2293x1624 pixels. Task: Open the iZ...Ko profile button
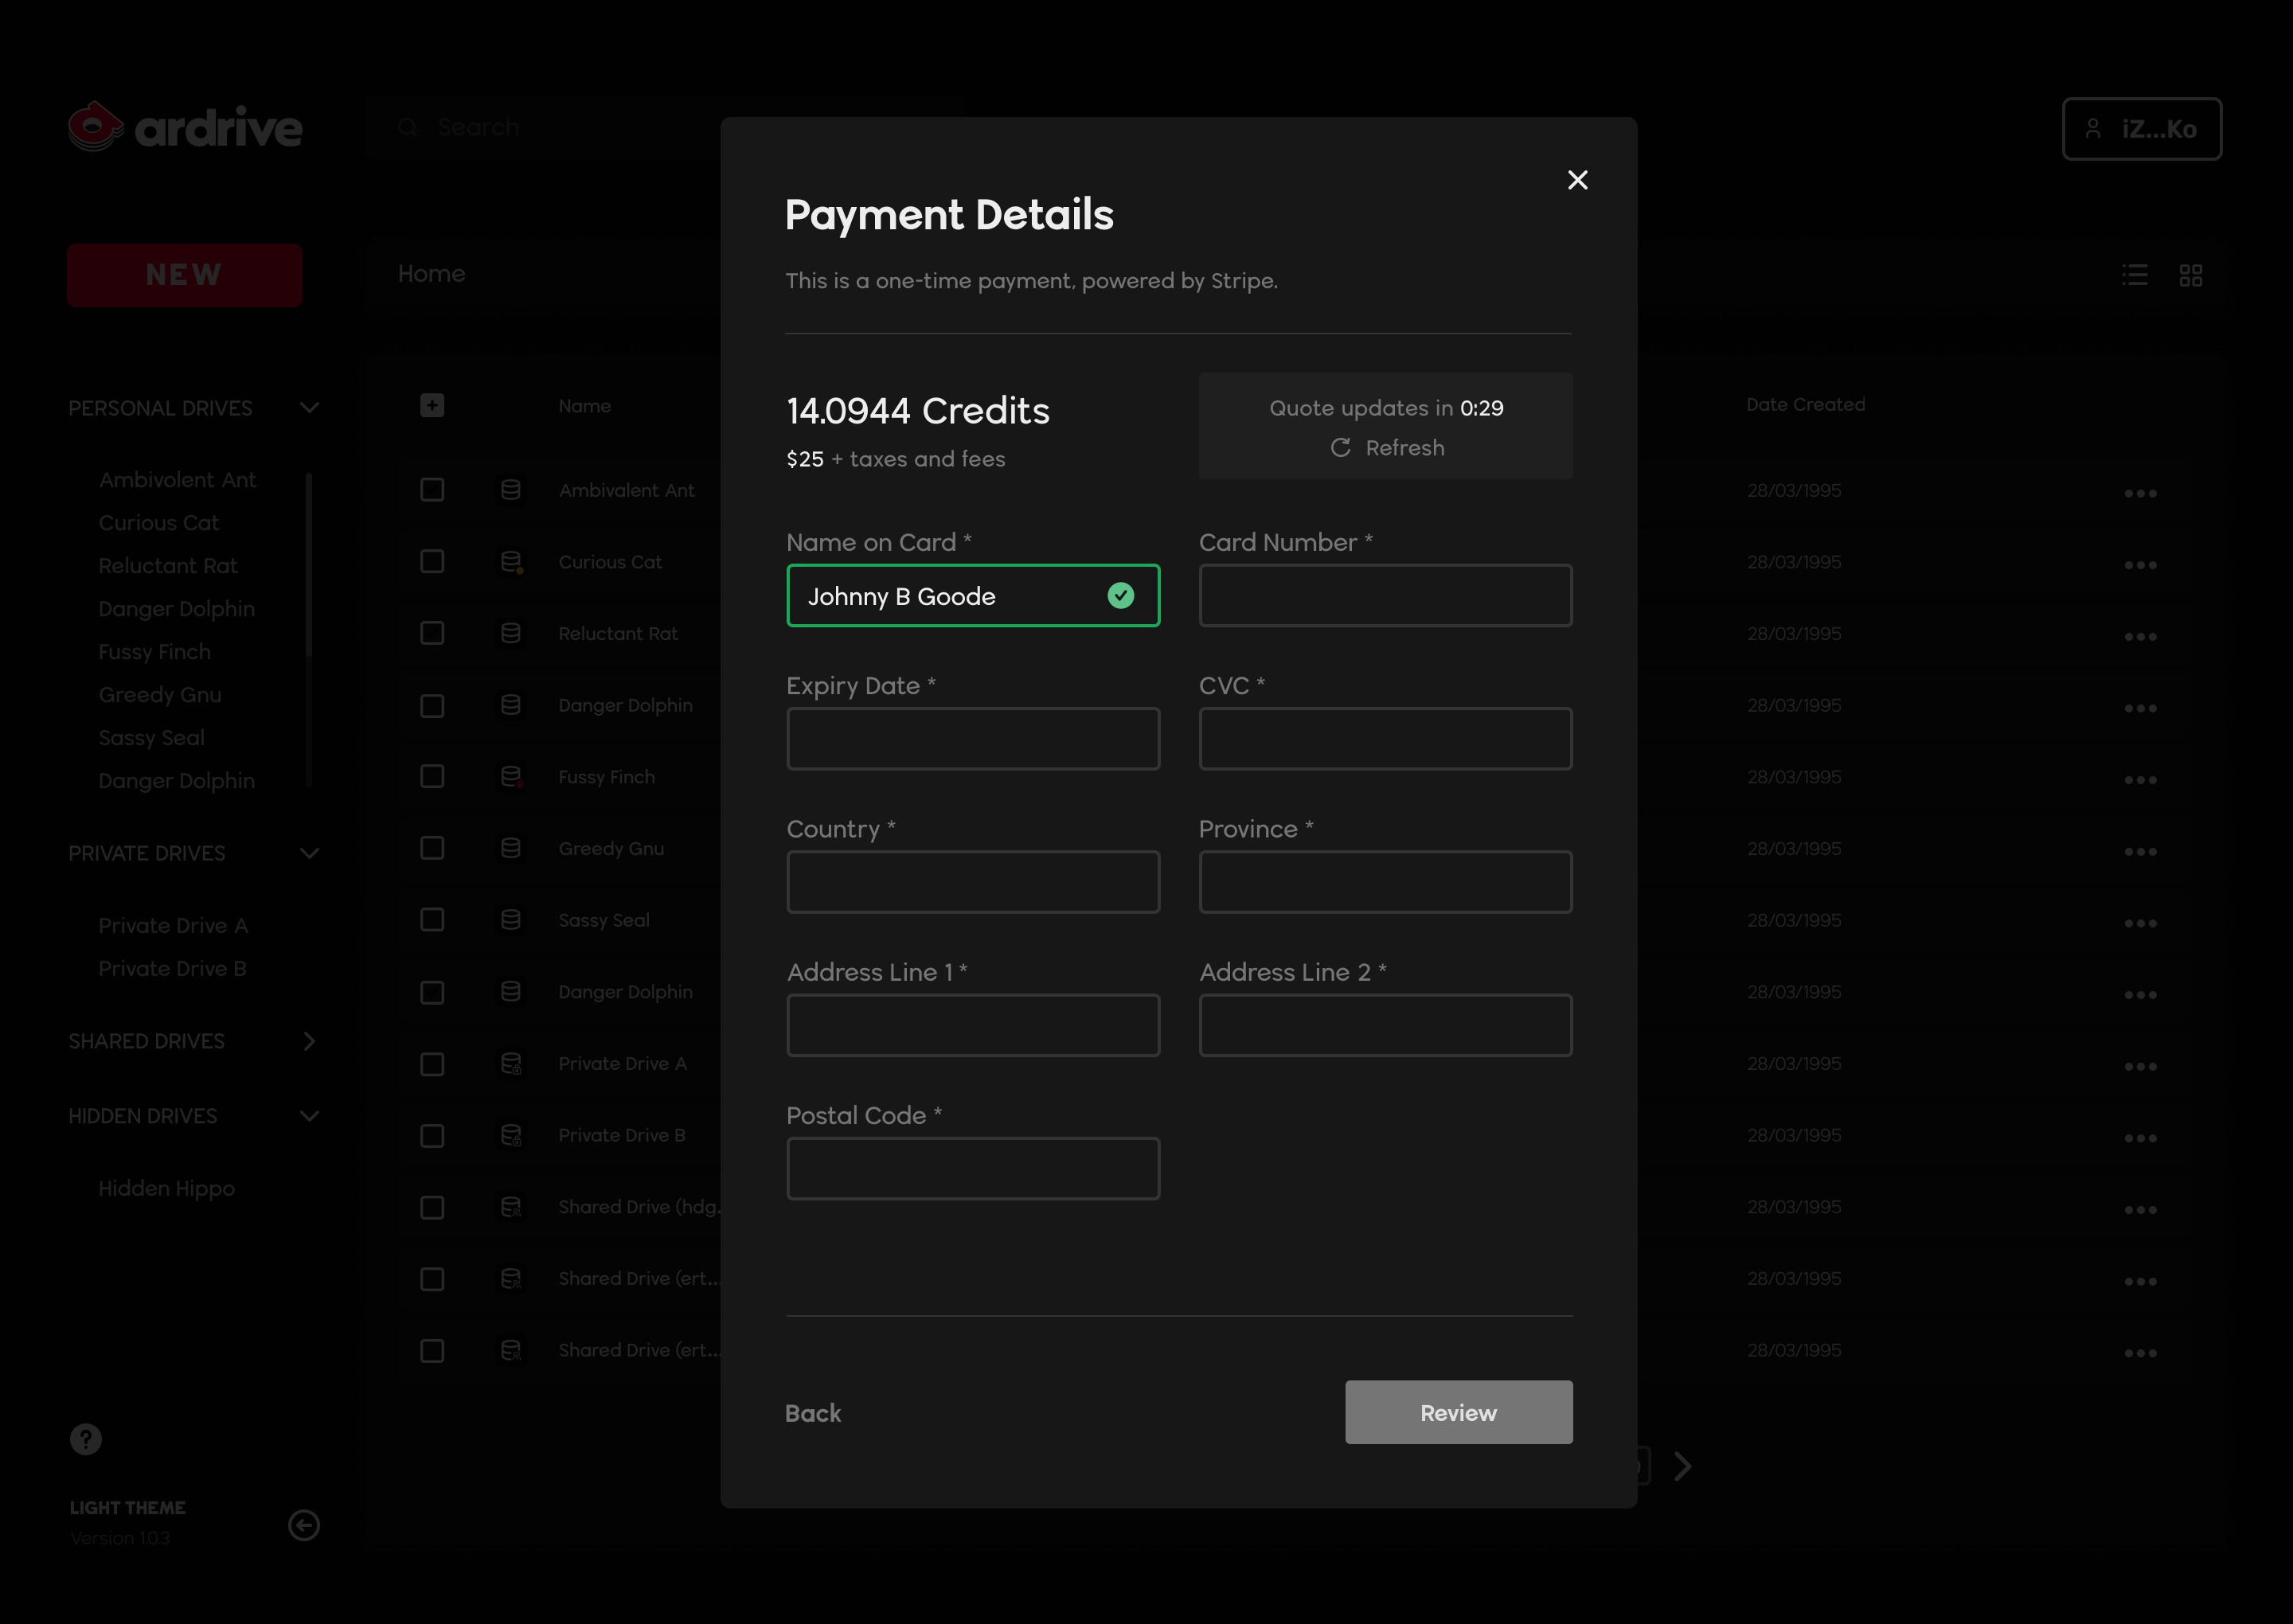pos(2141,129)
